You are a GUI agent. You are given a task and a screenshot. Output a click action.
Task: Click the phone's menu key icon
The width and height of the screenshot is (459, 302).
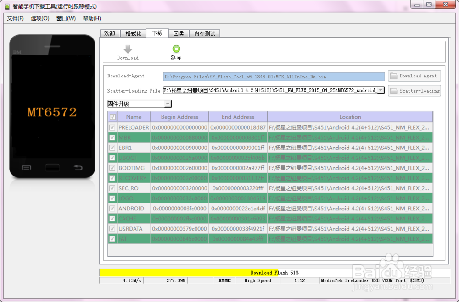27,168
